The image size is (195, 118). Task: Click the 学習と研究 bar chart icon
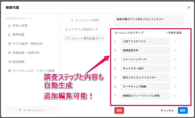click(x=10, y=25)
